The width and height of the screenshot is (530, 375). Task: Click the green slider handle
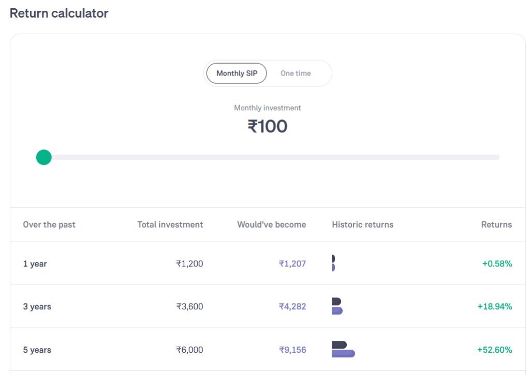click(x=44, y=157)
